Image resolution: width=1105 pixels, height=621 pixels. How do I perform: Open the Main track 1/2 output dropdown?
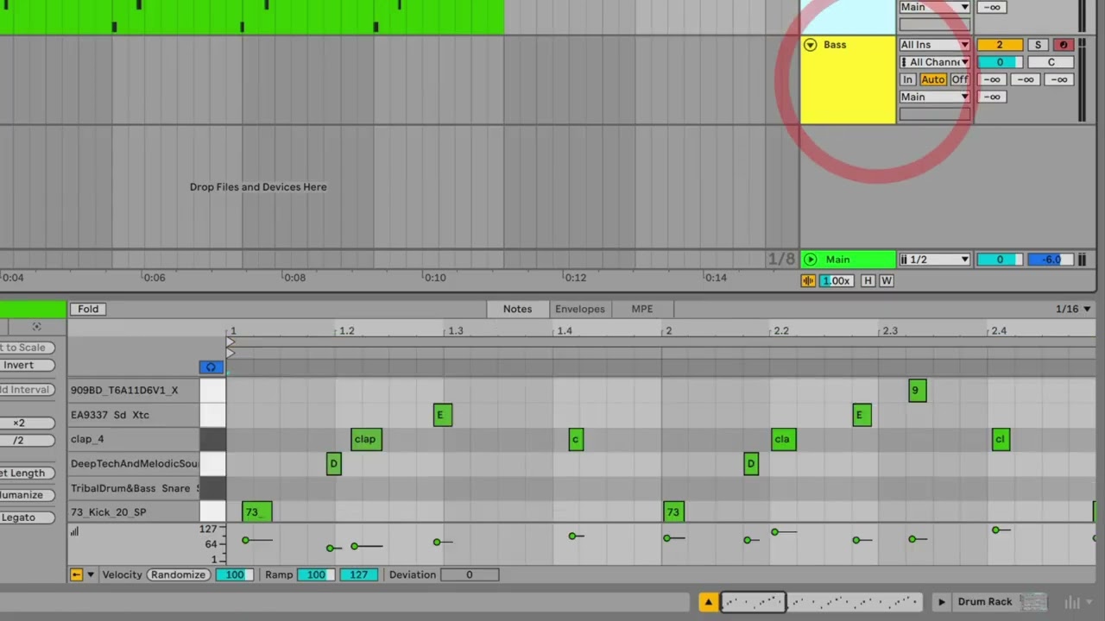[935, 259]
